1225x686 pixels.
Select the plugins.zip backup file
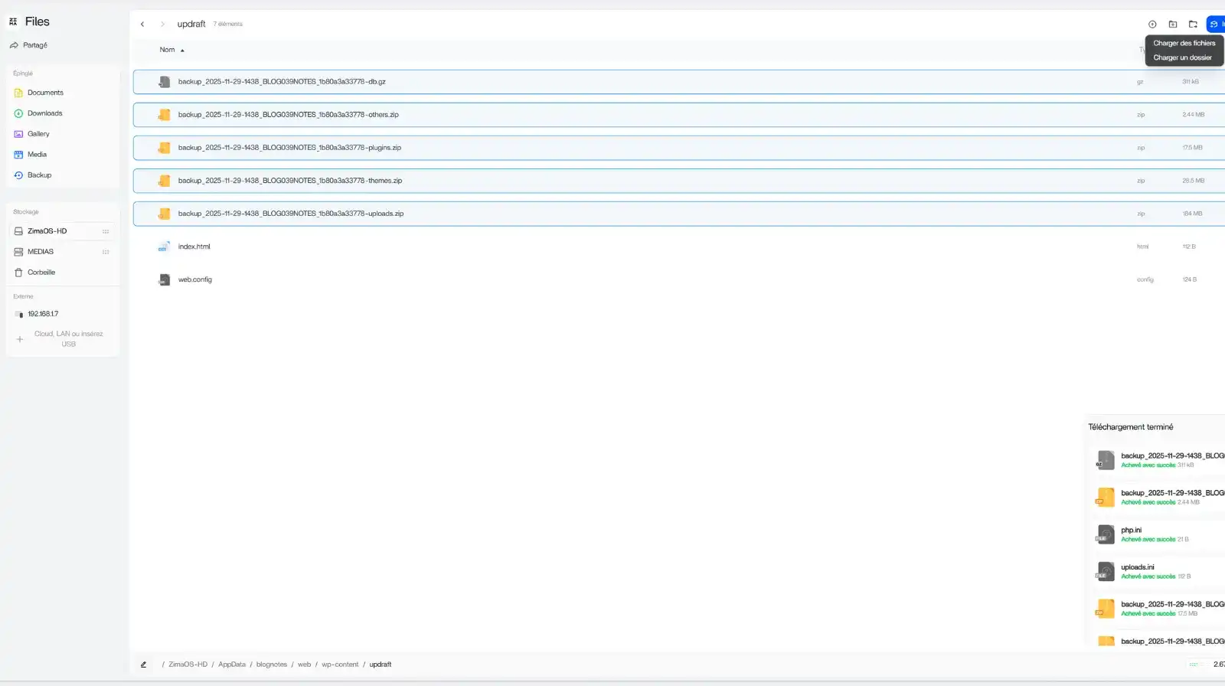tap(289, 148)
